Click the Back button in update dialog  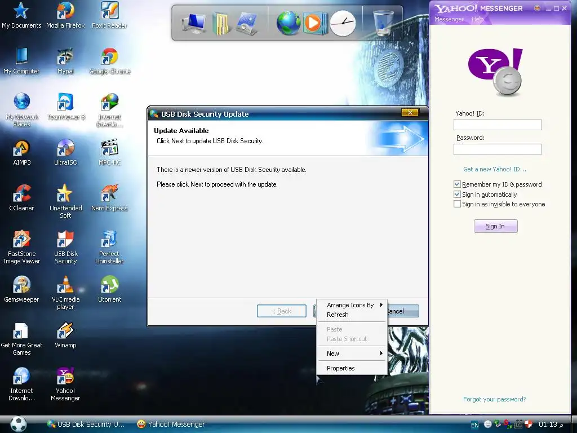coord(282,311)
